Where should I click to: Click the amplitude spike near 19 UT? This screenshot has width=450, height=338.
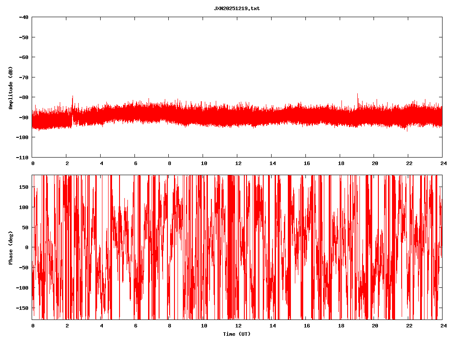pyautogui.click(x=357, y=96)
